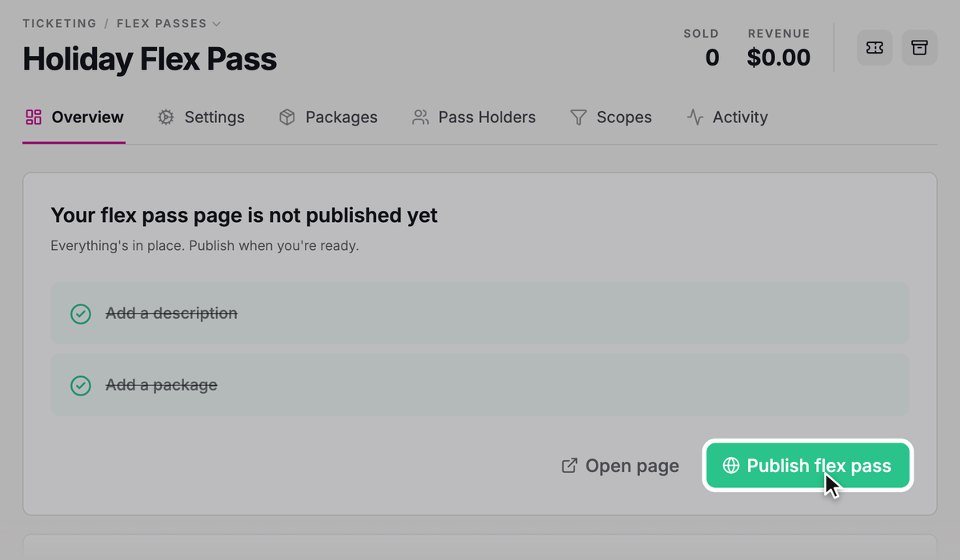Click the green checkmark beside Add a package
This screenshot has width=960, height=560.
point(81,386)
